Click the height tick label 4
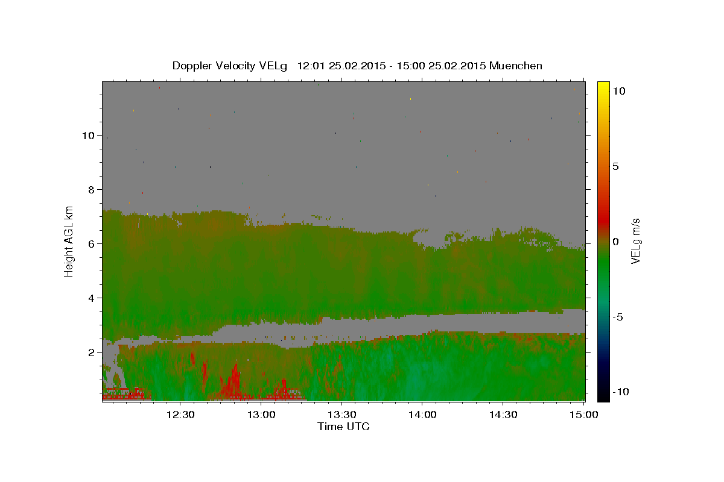The height and width of the screenshot is (482, 724). [92, 298]
